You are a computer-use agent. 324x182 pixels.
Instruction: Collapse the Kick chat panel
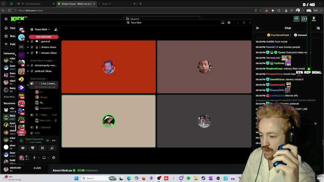point(257,28)
